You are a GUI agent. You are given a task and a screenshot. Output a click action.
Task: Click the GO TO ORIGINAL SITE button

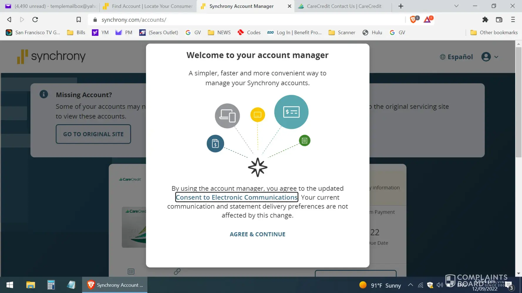93,134
